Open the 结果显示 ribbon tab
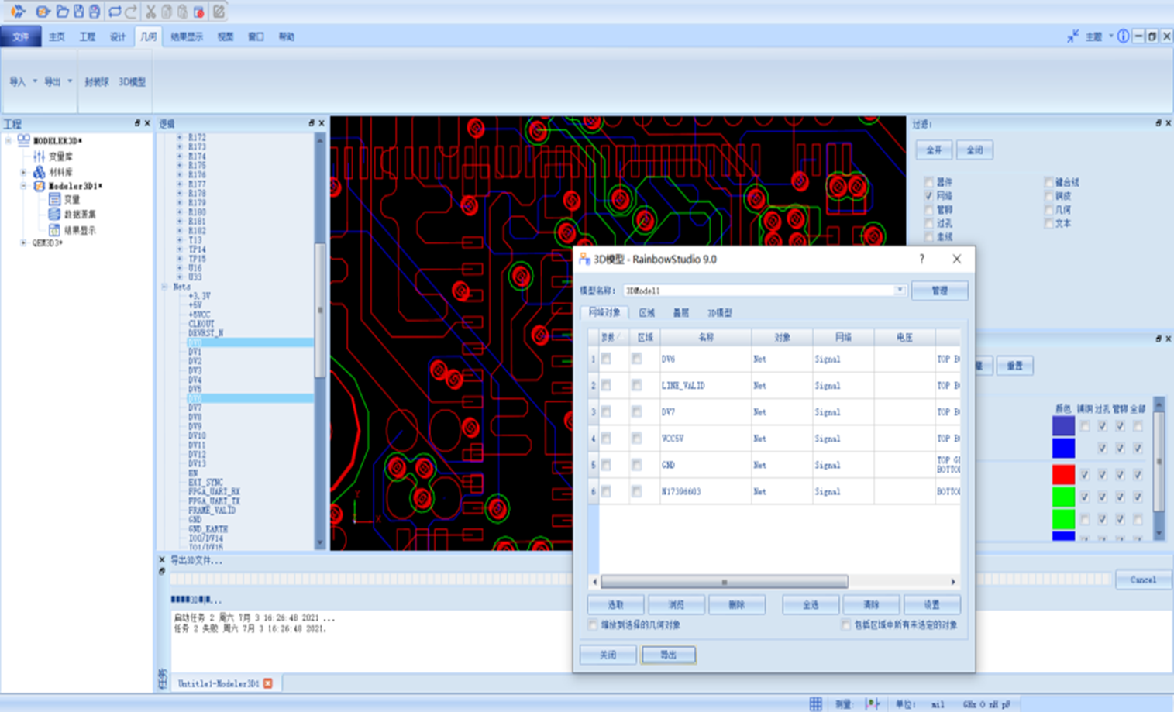 pos(186,36)
